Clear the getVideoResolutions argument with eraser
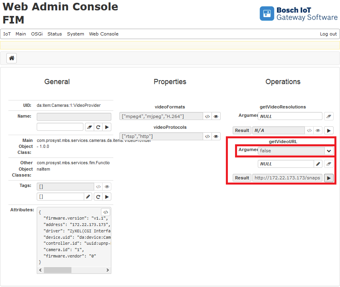Screen dimensions: 340x287 [x=328, y=116]
